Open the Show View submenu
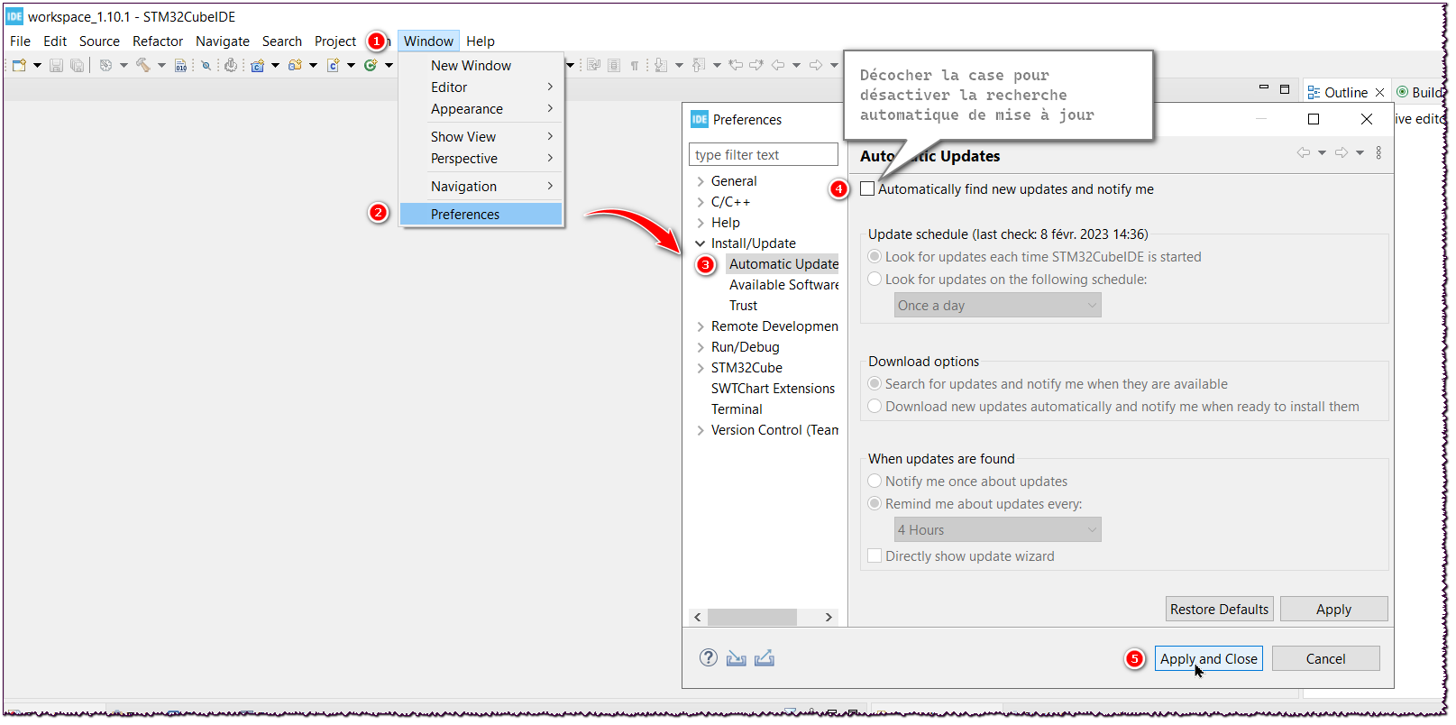 click(x=481, y=136)
